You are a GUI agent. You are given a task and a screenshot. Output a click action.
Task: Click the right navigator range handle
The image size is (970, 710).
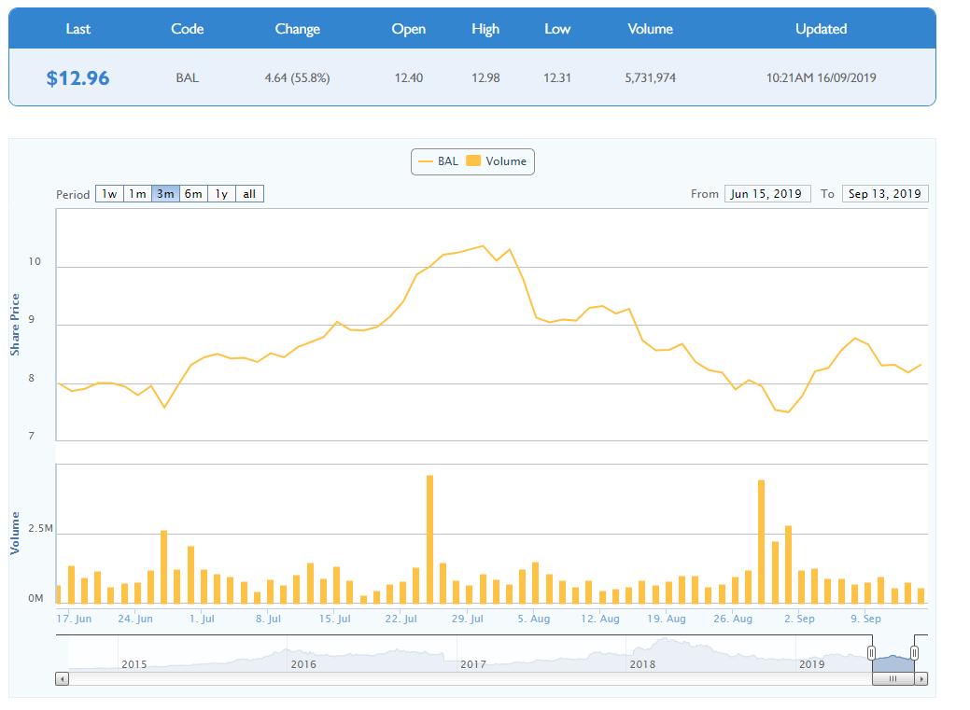point(915,653)
